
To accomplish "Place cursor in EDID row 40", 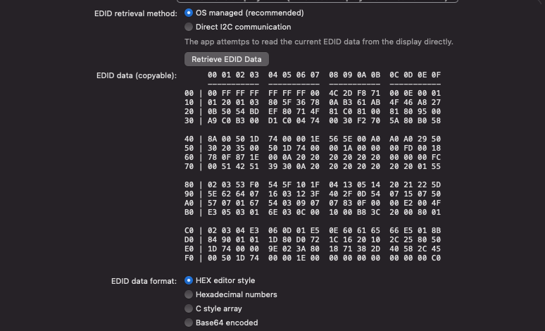I will click(313, 139).
